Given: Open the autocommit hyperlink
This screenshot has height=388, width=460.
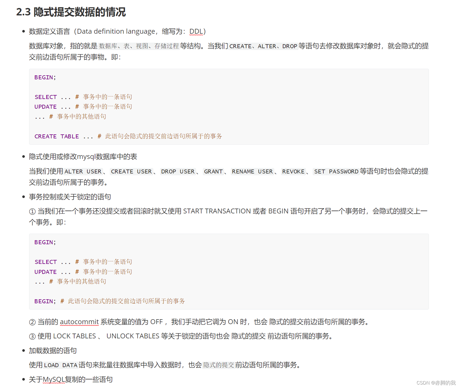Looking at the screenshot, I should (79, 322).
